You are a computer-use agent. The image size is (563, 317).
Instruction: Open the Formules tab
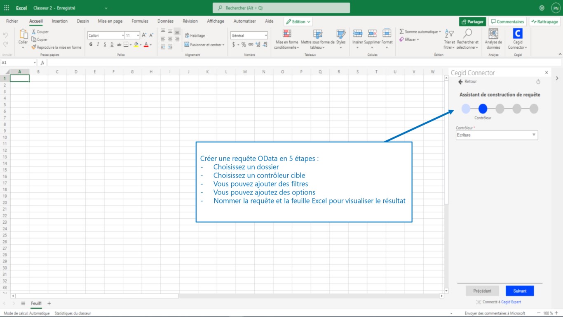(140, 21)
